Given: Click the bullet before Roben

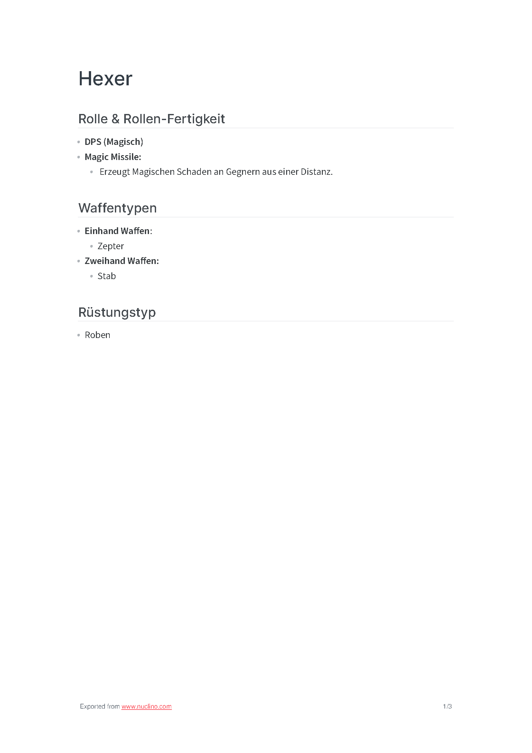Looking at the screenshot, I should (x=79, y=335).
